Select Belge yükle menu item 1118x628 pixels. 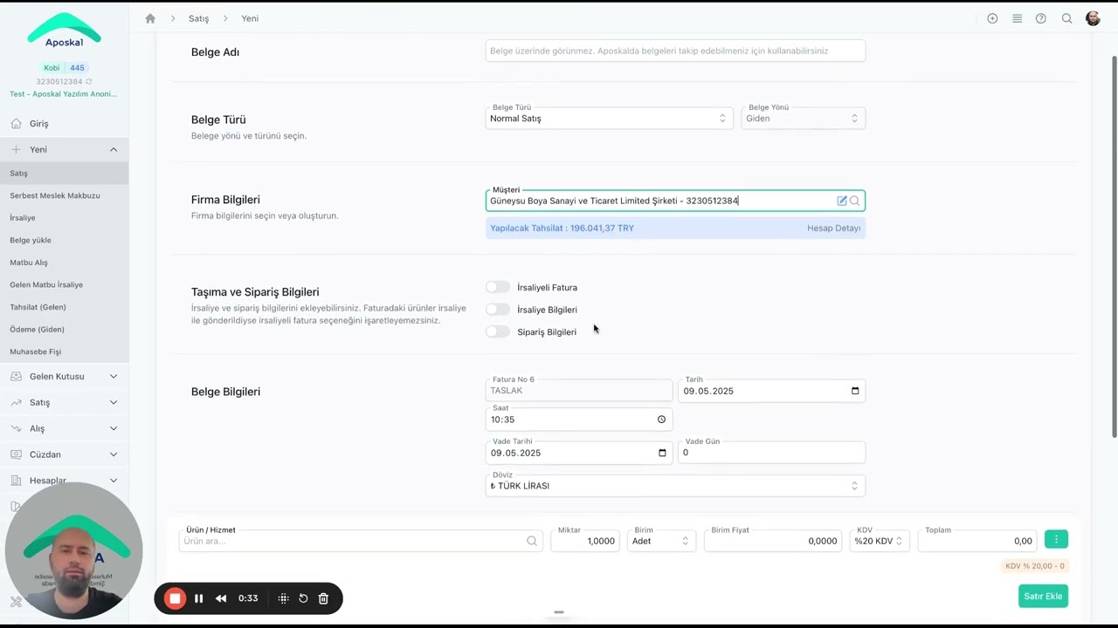point(31,240)
